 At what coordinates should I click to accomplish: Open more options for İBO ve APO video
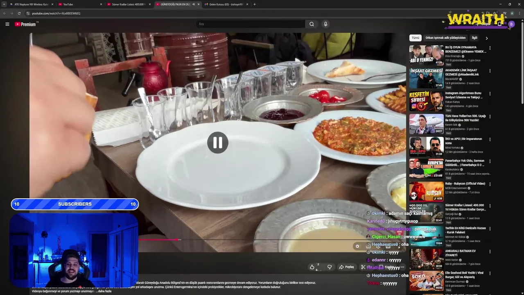coord(490,140)
